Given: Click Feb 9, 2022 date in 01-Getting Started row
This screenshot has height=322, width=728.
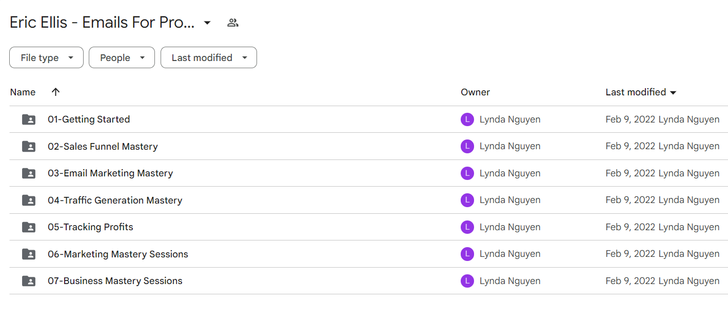Looking at the screenshot, I should click(630, 119).
